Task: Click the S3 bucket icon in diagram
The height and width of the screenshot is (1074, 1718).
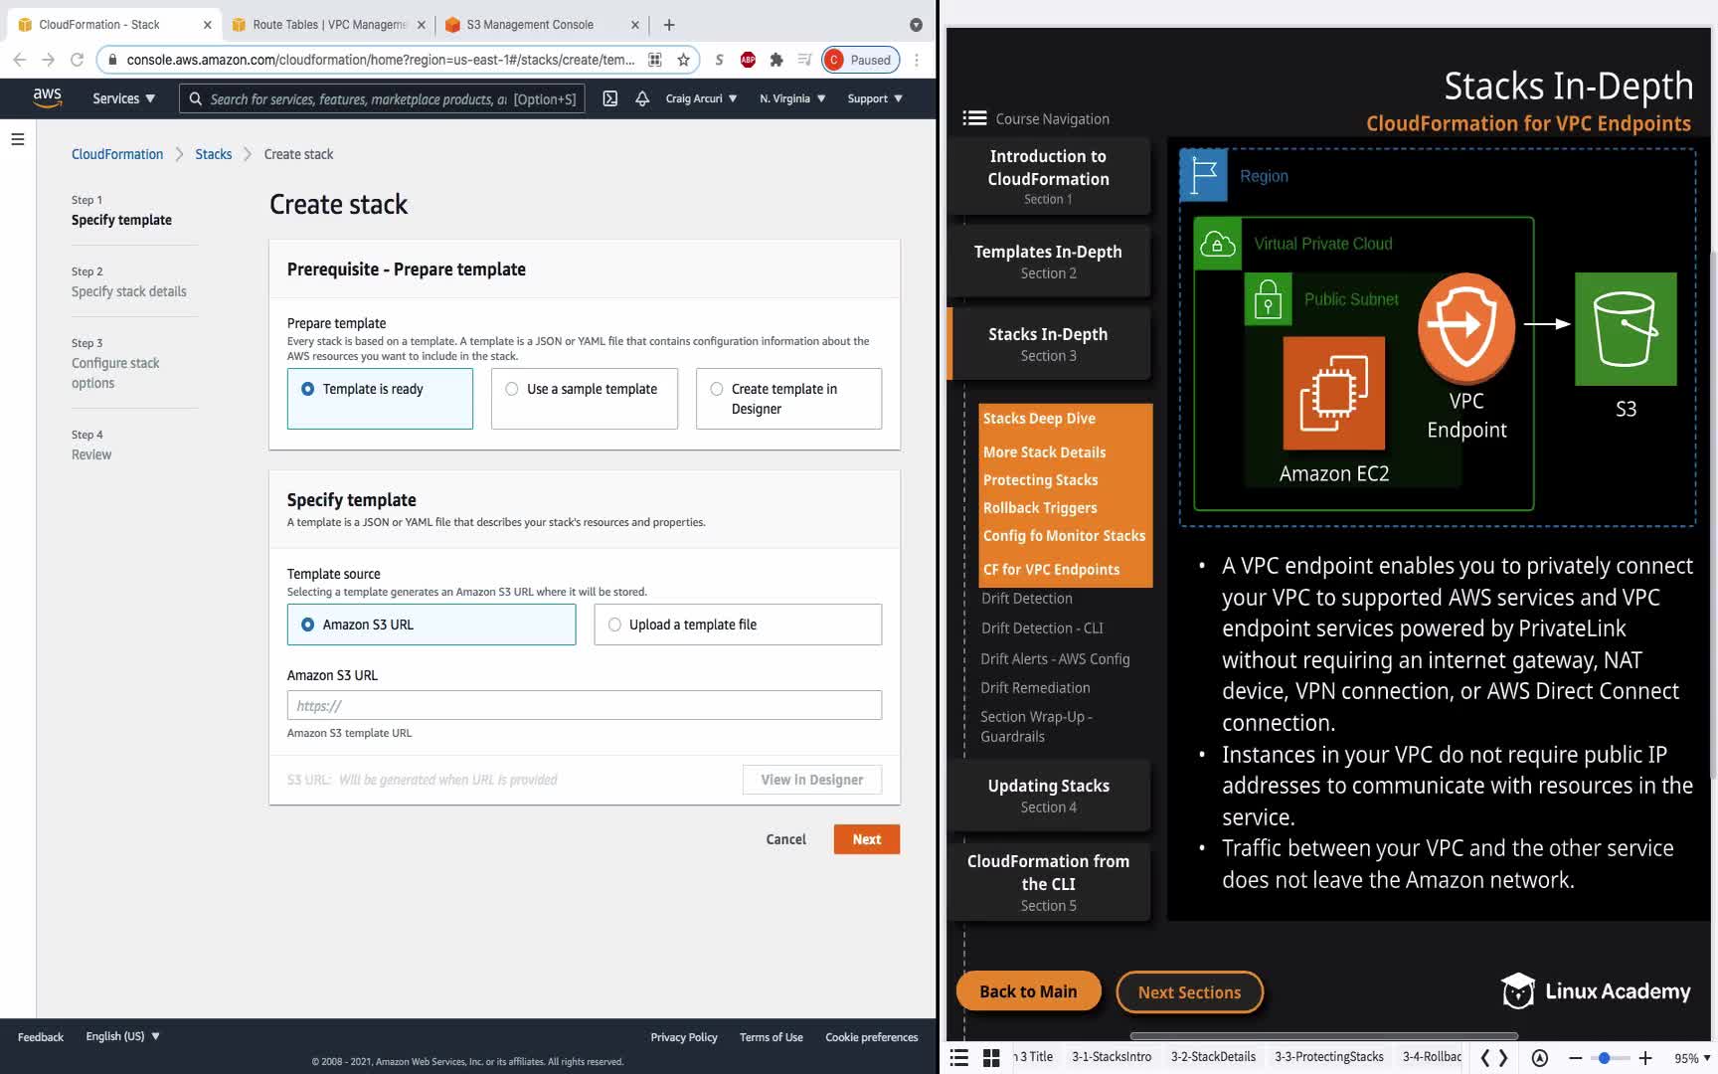Action: coord(1626,329)
